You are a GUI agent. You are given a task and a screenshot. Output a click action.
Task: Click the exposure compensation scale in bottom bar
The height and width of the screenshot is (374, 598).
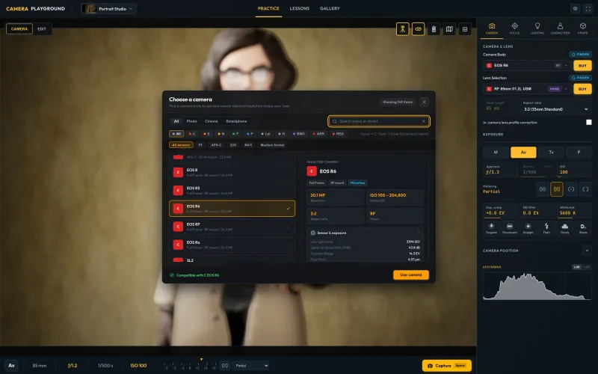click(x=190, y=366)
